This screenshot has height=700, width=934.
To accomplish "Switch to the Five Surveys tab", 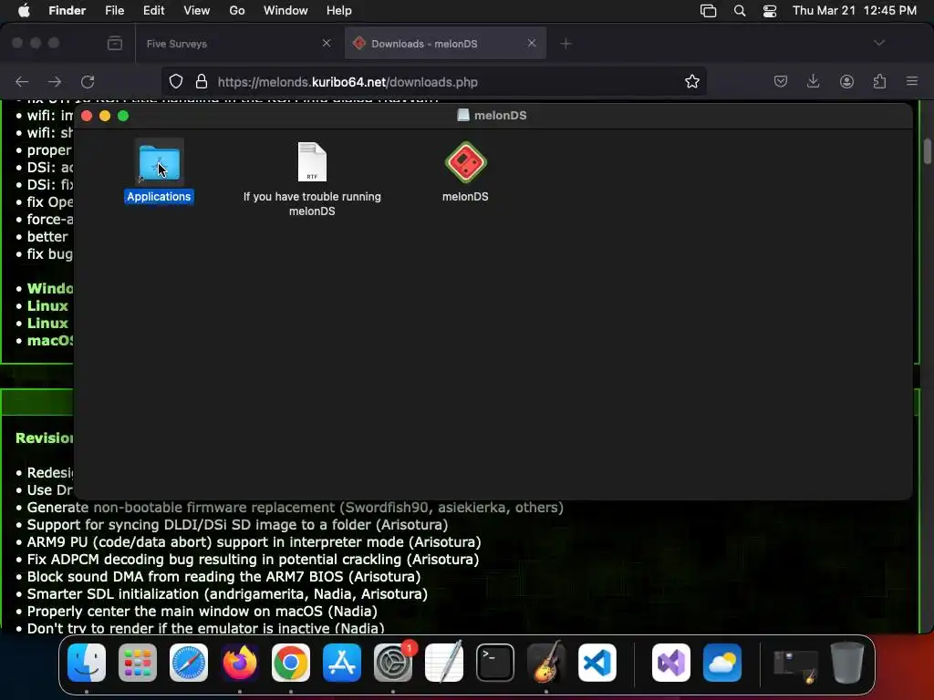I will click(x=238, y=44).
